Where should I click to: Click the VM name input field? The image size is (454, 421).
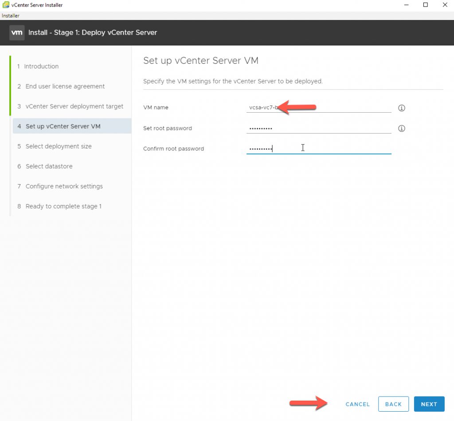click(319, 107)
